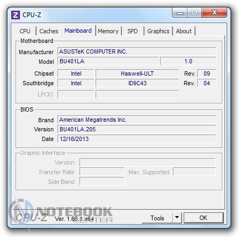Click the BIOS Brand American Megatrends field
The height and width of the screenshot is (237, 239).
pyautogui.click(x=137, y=120)
